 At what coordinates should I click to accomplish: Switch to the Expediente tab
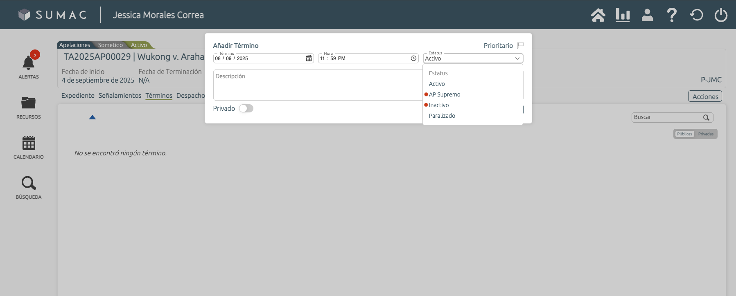(78, 95)
